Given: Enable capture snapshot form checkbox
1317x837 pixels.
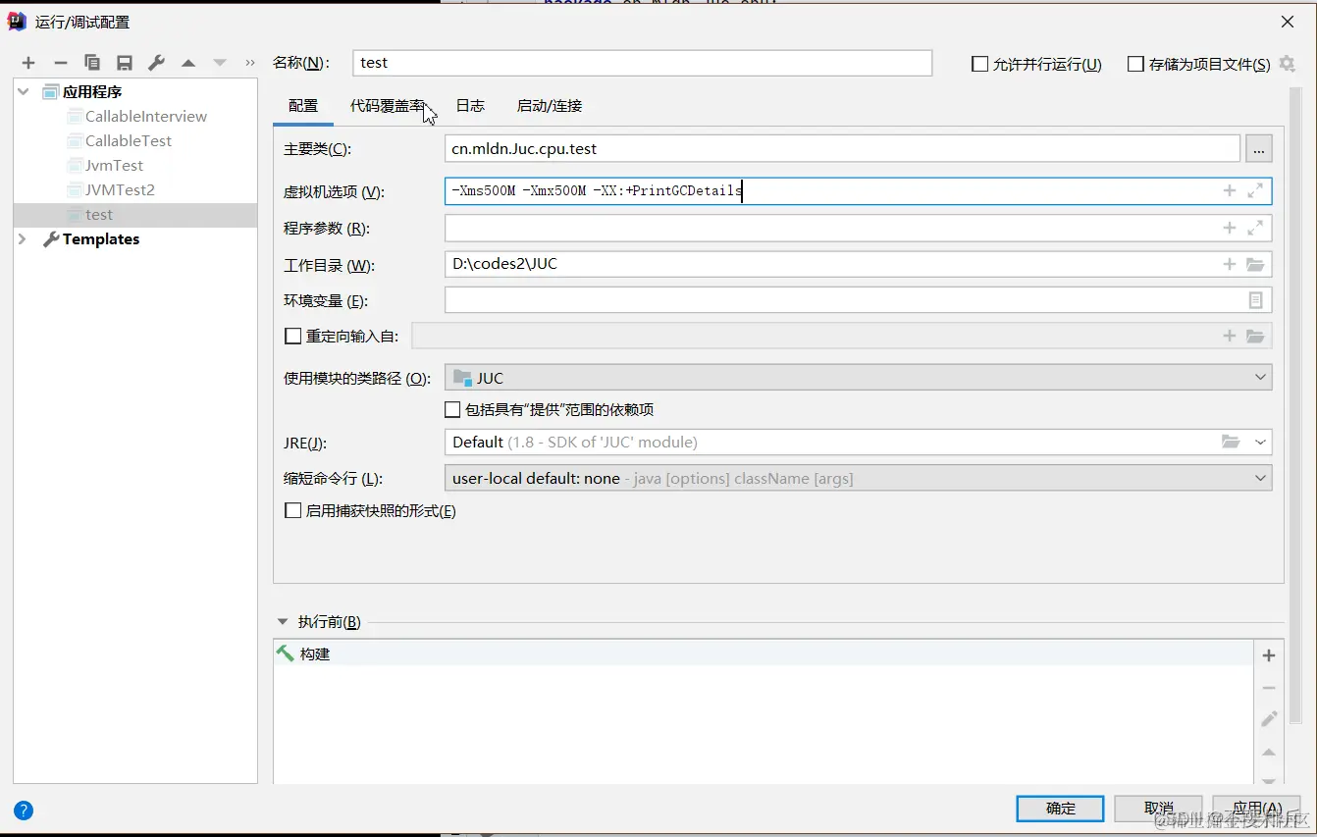Looking at the screenshot, I should tap(292, 510).
